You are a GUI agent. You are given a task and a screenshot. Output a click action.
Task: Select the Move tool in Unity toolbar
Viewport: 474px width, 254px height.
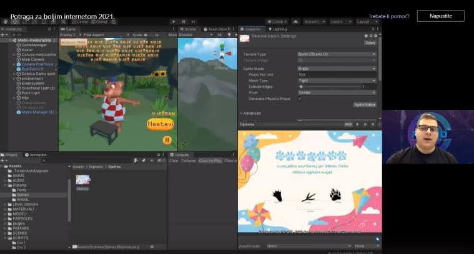tap(15, 22)
